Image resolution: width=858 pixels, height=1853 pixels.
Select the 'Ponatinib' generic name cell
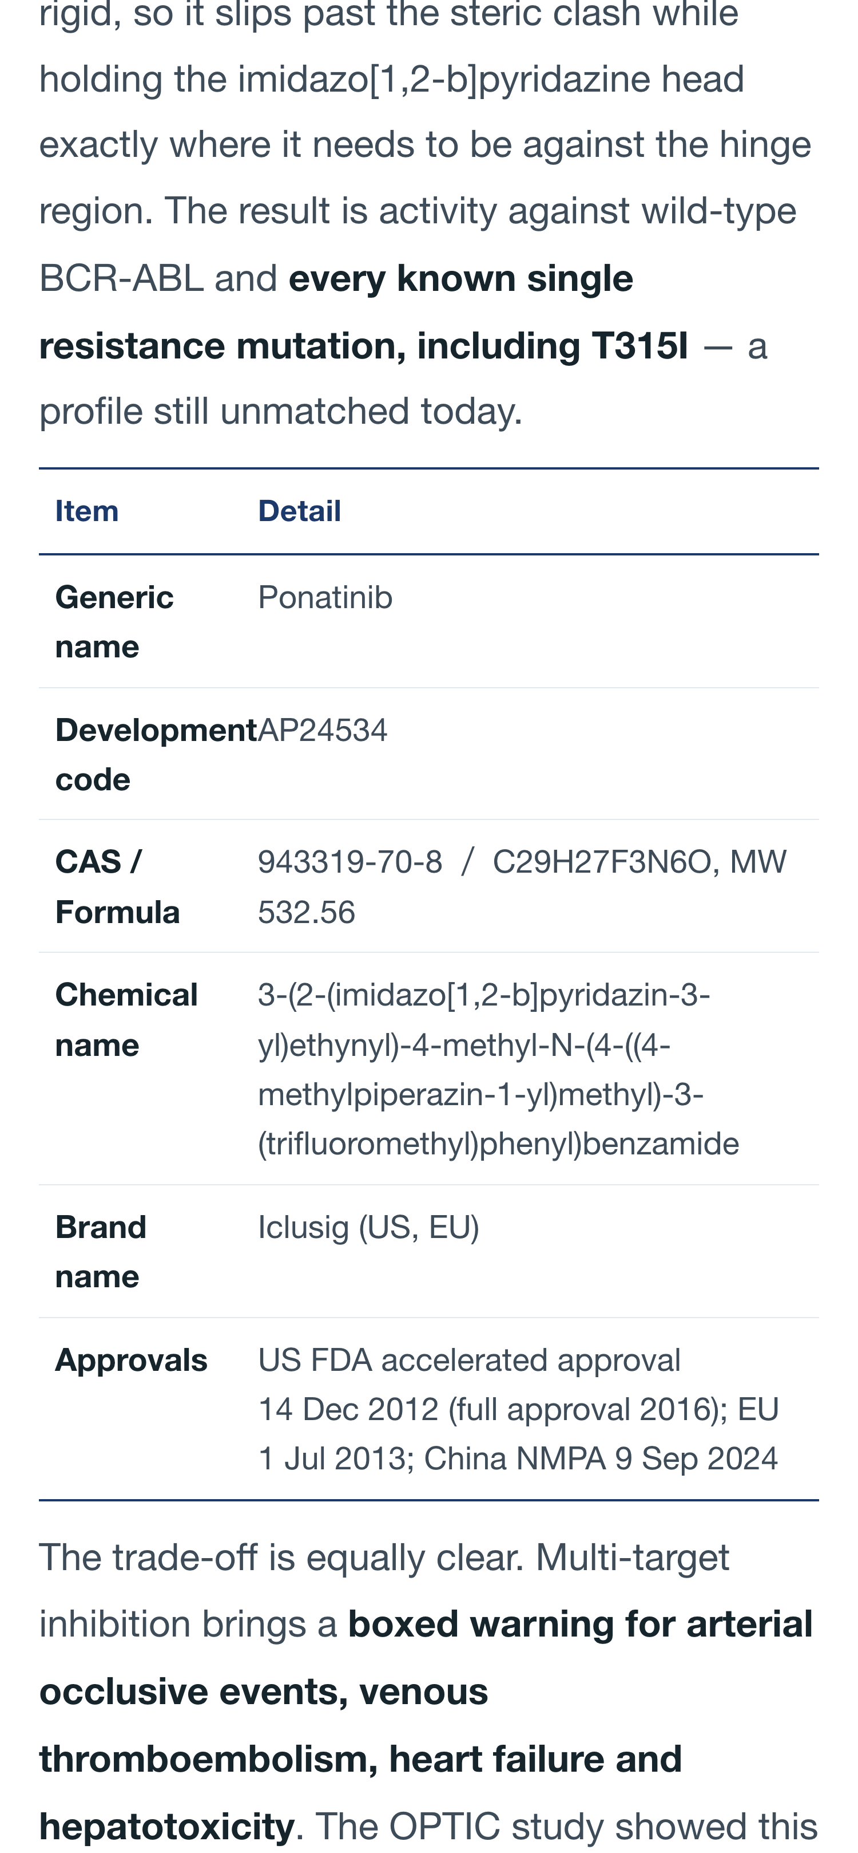click(325, 597)
